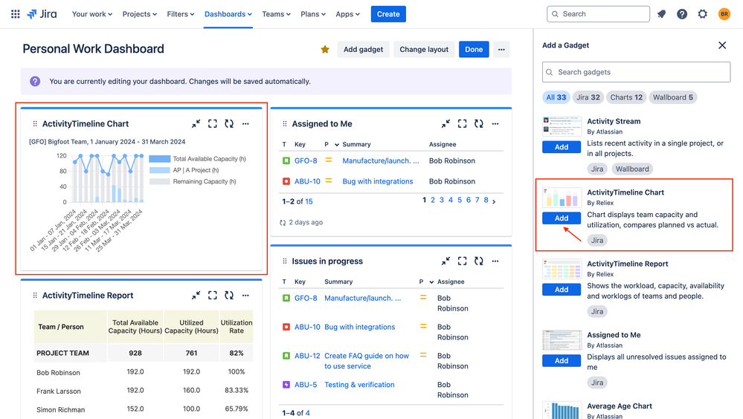The width and height of the screenshot is (743, 419).
Task: Open the Dashboards dropdown
Action: (228, 14)
